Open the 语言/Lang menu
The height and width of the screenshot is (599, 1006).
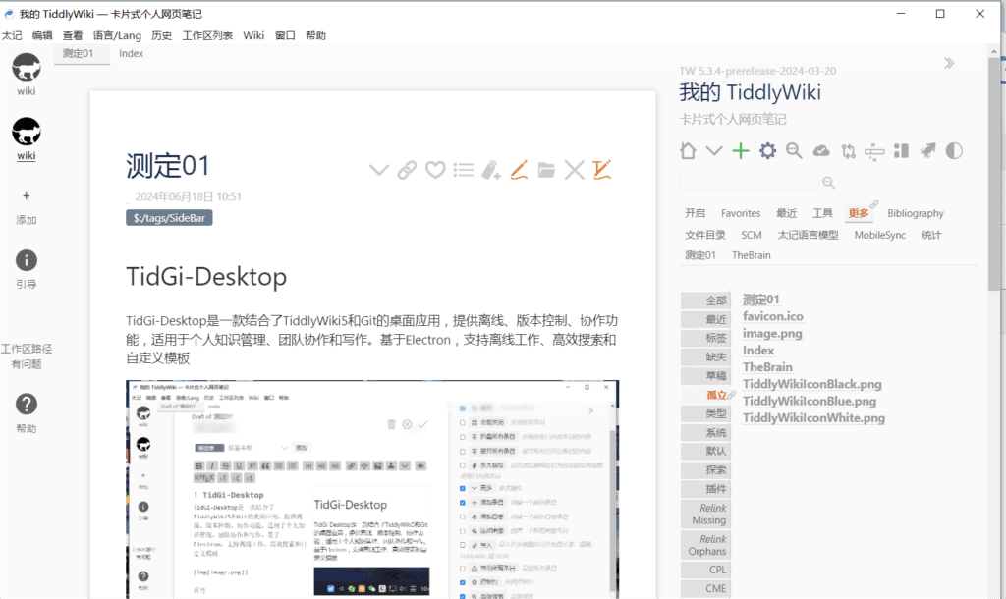[x=118, y=35]
